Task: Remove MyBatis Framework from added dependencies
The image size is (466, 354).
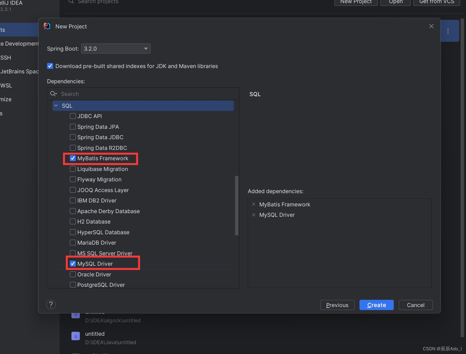Action: 254,204
